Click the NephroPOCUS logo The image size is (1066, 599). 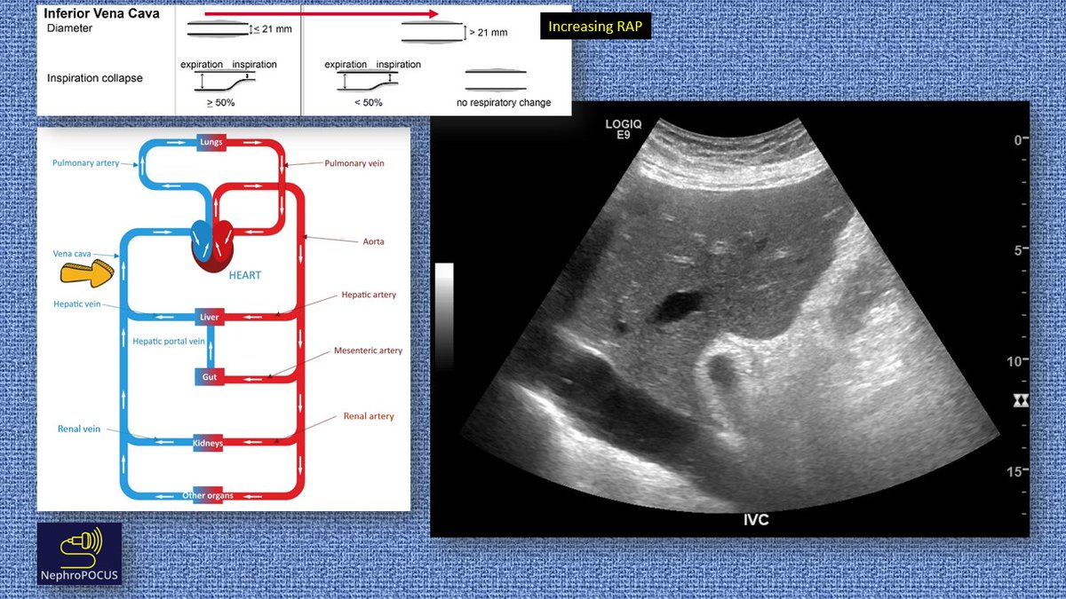click(x=79, y=555)
